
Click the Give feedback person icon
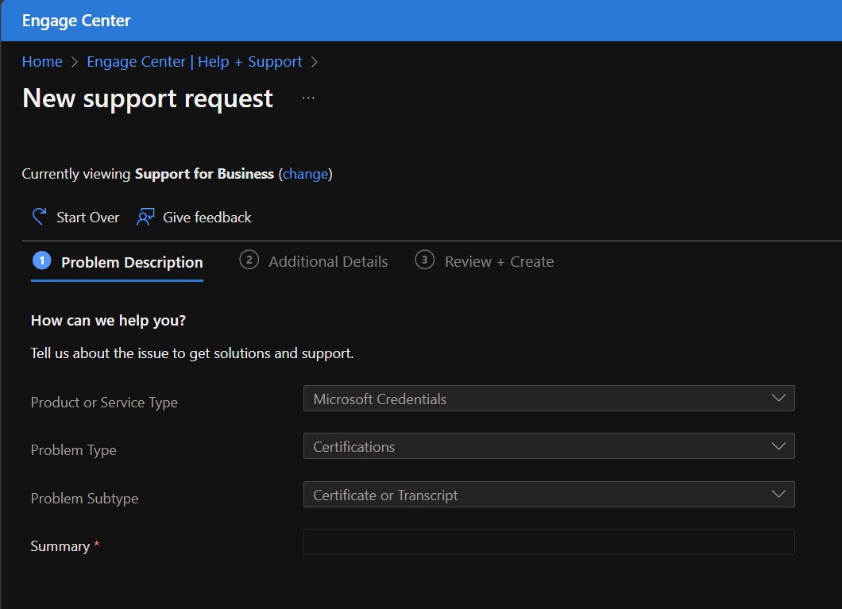[x=145, y=217]
